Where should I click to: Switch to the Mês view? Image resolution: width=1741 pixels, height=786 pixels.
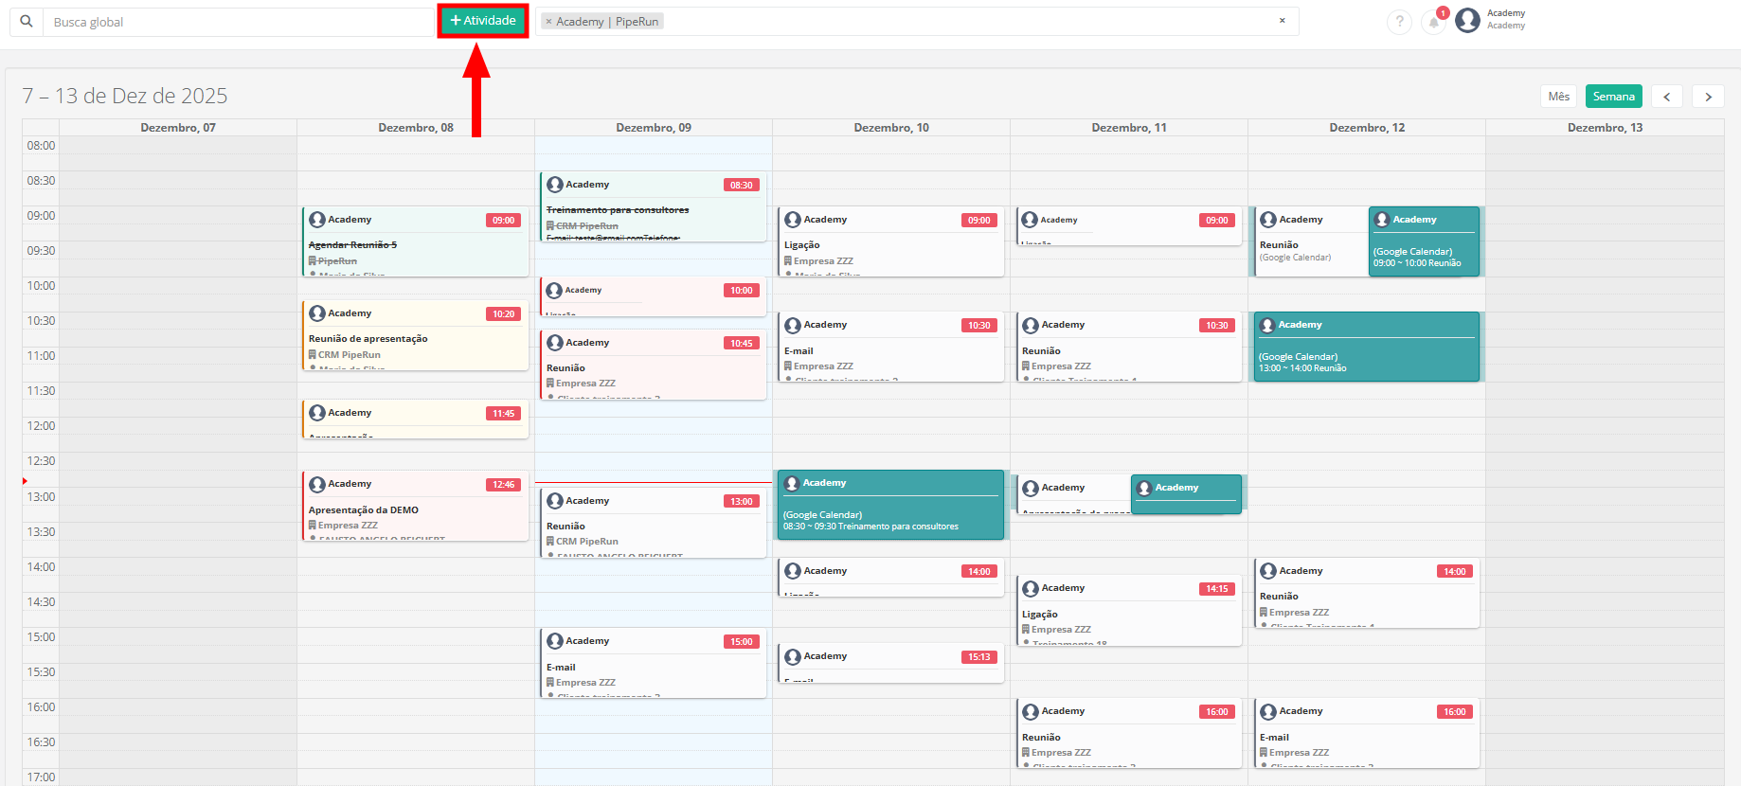coord(1558,97)
